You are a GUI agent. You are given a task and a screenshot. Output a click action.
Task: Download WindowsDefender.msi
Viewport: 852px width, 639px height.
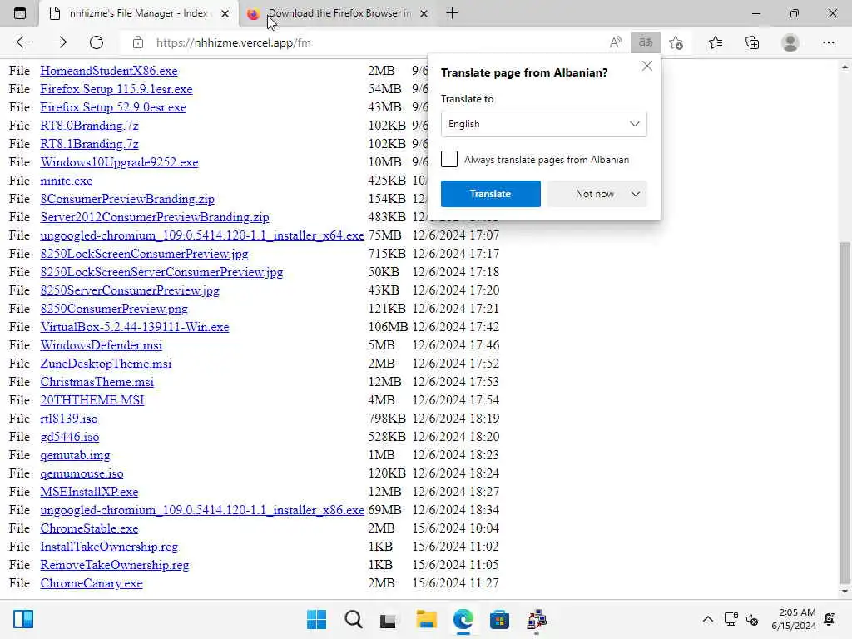(x=101, y=345)
